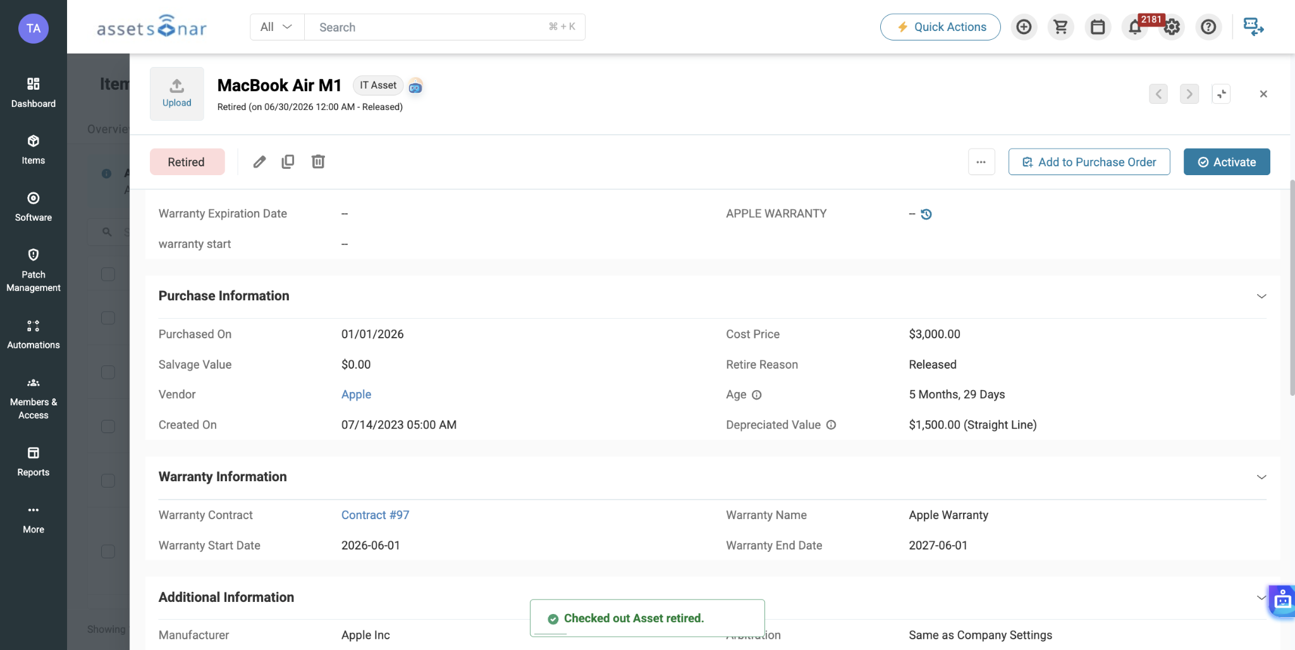
Task: Click the AssetSonar logo
Action: coord(152,27)
